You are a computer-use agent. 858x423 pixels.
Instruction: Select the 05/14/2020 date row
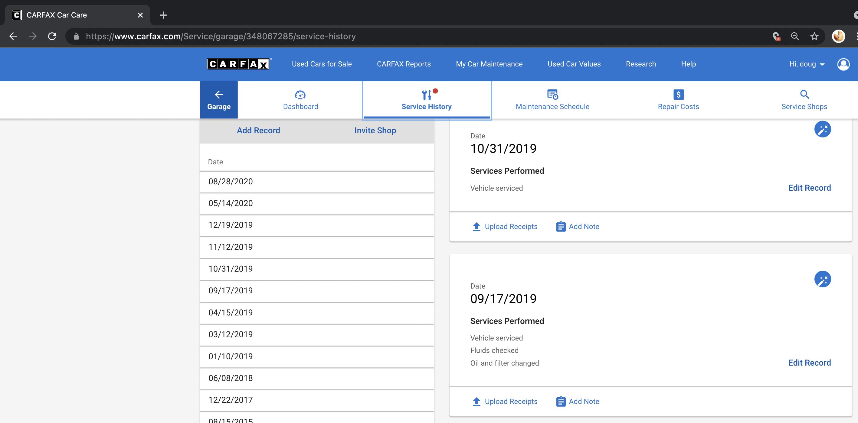click(x=317, y=203)
